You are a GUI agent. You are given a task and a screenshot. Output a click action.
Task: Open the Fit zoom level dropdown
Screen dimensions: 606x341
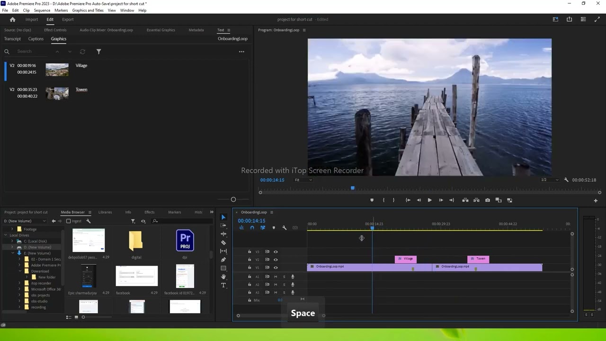[x=303, y=180]
